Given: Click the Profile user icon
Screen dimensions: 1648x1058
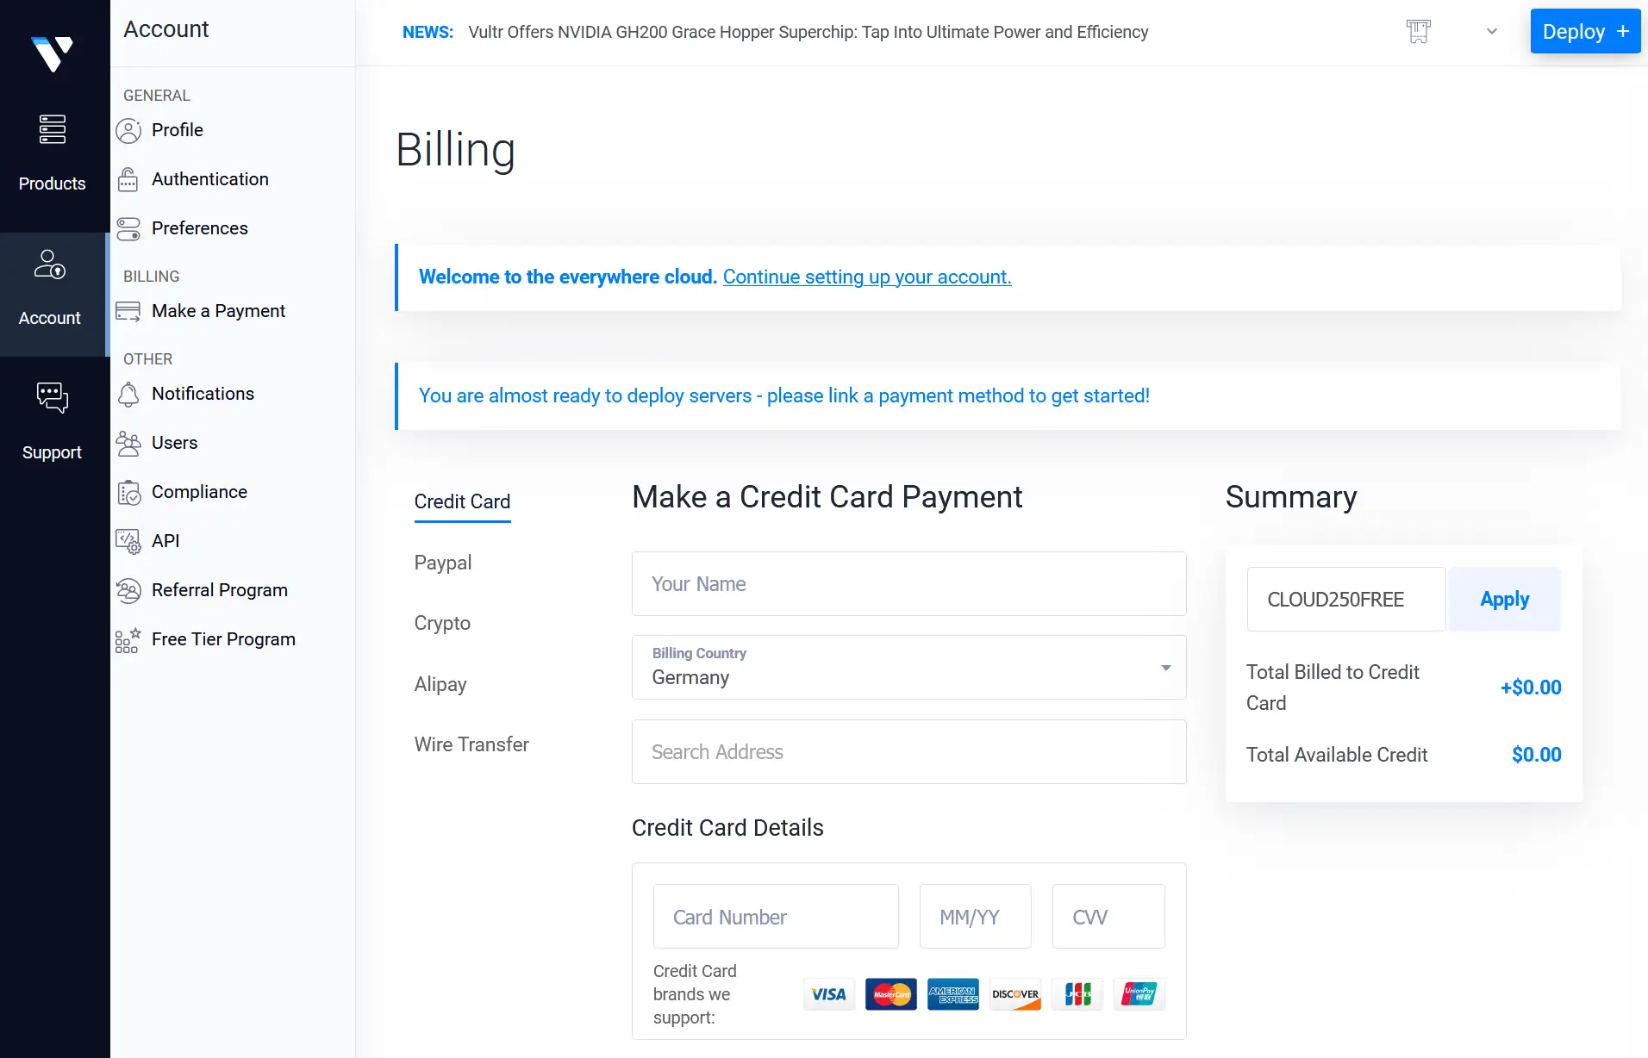Looking at the screenshot, I should pyautogui.click(x=128, y=131).
